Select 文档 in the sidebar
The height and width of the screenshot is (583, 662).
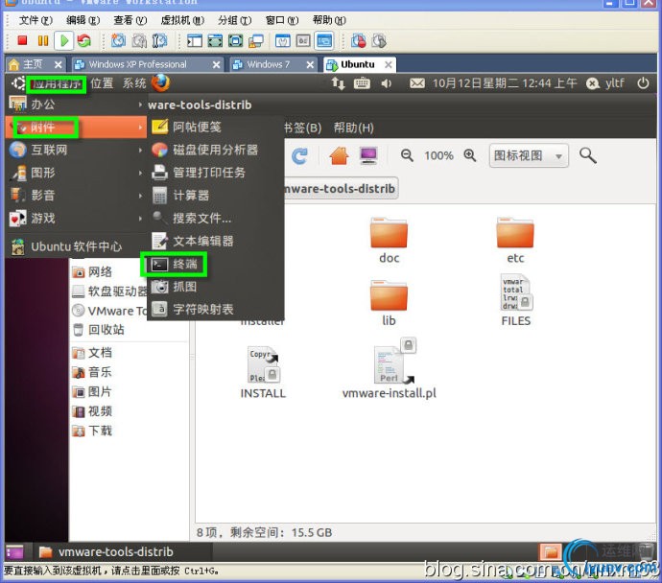(92, 352)
